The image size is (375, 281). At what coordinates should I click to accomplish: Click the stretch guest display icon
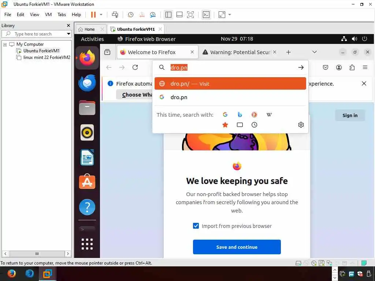222,15
